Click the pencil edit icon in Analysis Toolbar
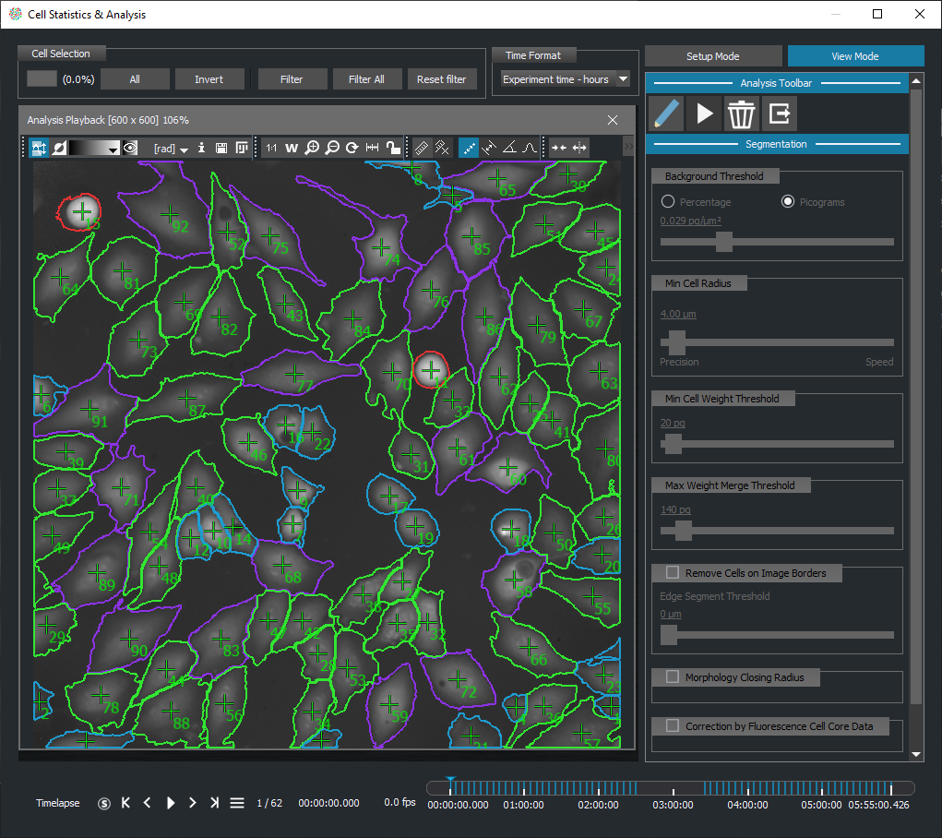 click(x=666, y=114)
